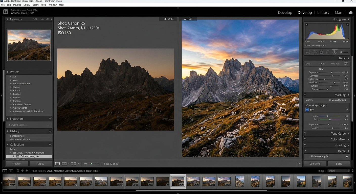The height and width of the screenshot is (194, 356).
Task: Select the radial gradient tool icon
Action: (x=321, y=52)
